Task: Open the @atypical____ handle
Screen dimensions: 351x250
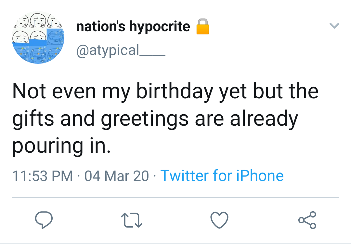Action: click(121, 50)
